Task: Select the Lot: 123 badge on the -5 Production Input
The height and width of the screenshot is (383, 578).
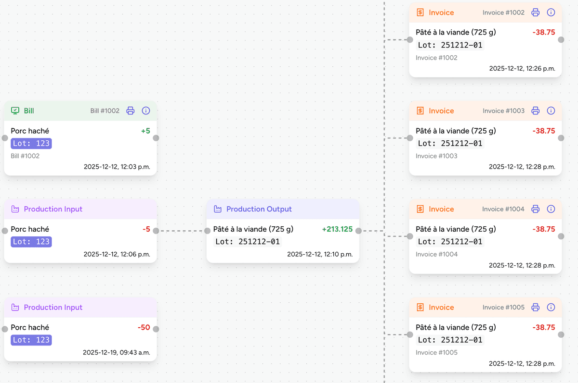Action: pyautogui.click(x=31, y=242)
